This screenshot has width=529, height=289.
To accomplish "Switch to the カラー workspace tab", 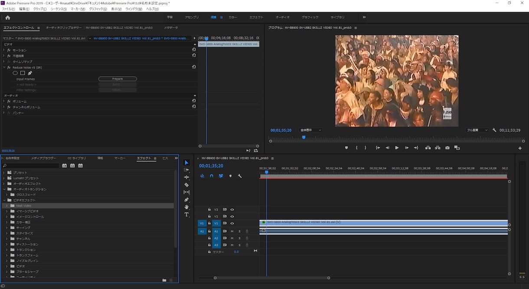I will click(233, 17).
